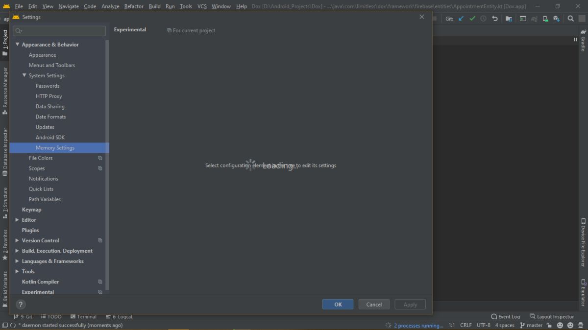Open Device File Explorer side panel
The width and height of the screenshot is (588, 330).
583,242
